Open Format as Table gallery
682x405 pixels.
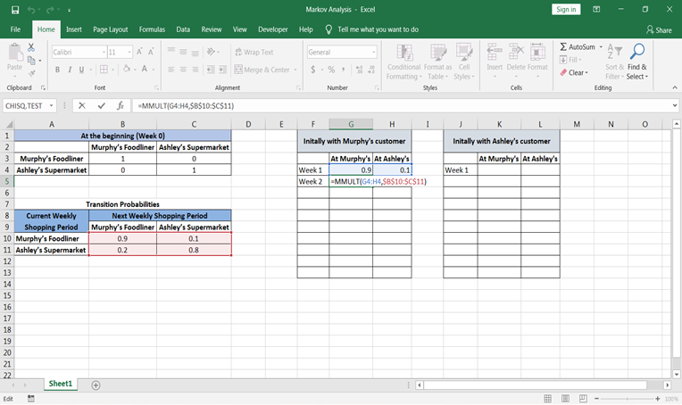[438, 62]
